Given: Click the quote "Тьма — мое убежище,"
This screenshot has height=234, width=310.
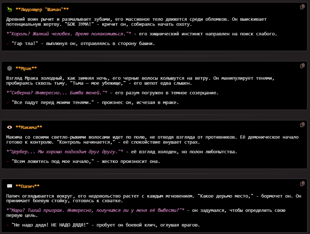Looking at the screenshot, I should click(x=98, y=83).
